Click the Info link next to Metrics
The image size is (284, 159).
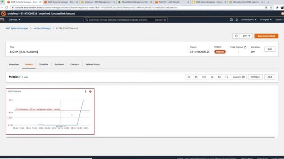tap(26, 77)
